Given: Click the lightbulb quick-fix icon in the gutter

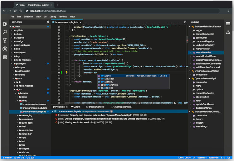Looking at the screenshot, I should tap(66, 72).
